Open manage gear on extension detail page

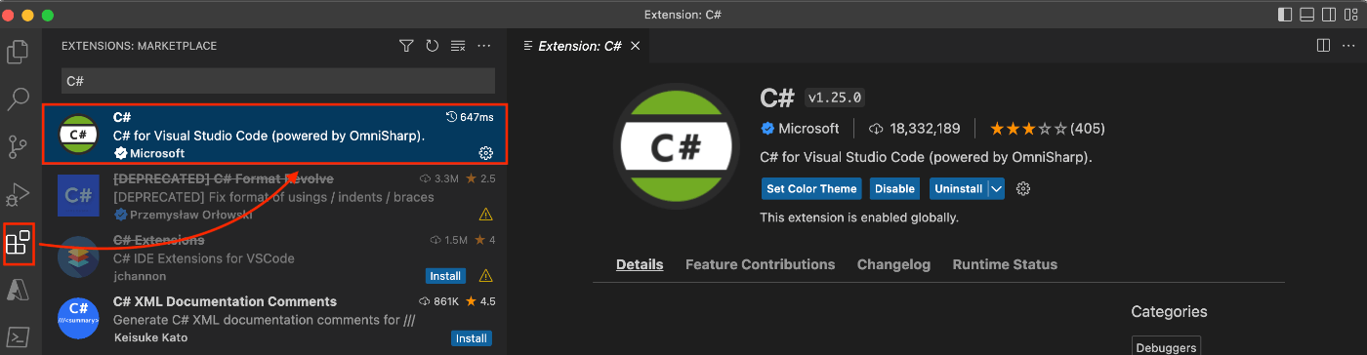[x=1023, y=188]
